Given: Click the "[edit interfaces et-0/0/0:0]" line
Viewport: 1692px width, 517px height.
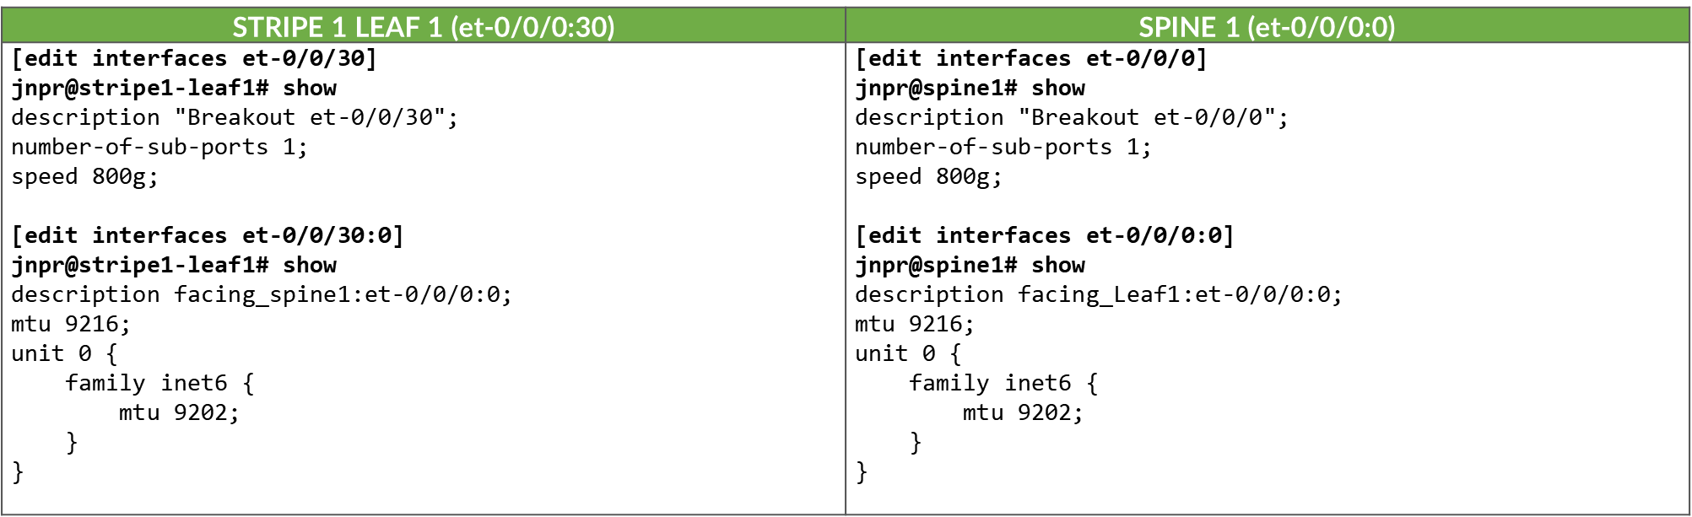Looking at the screenshot, I should [1045, 235].
